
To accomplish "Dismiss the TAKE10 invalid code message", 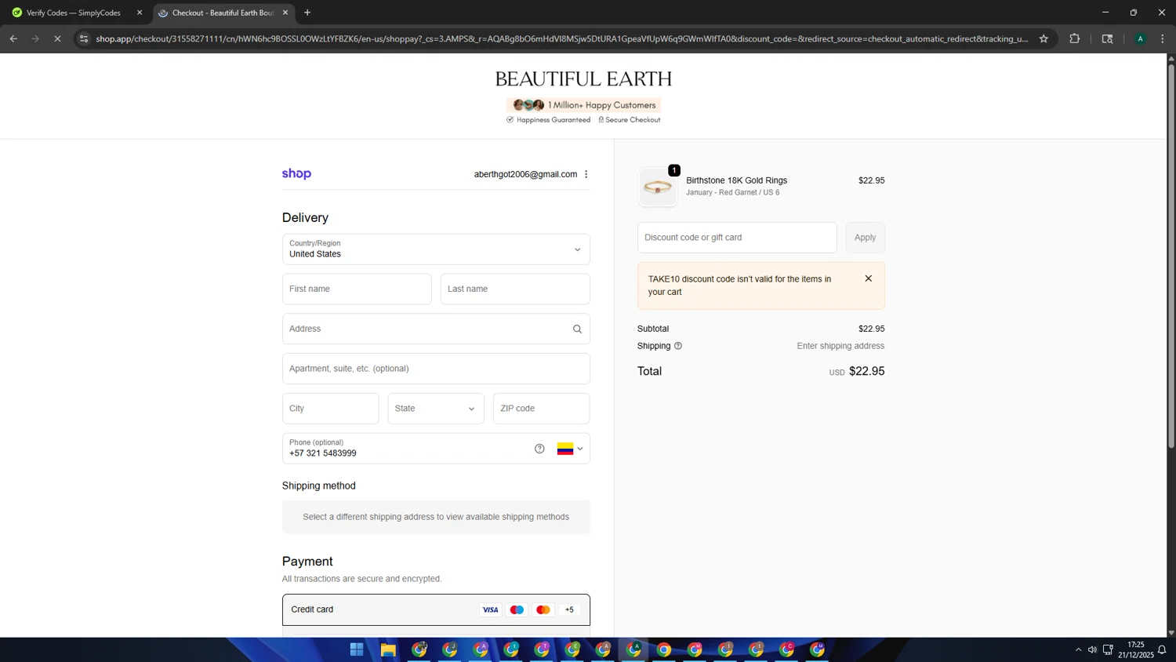I will (868, 278).
